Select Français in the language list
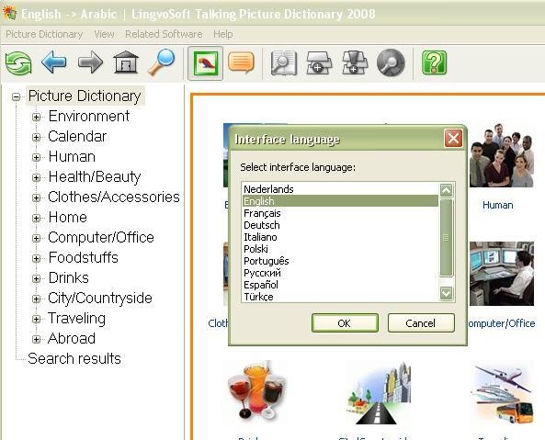 click(340, 213)
